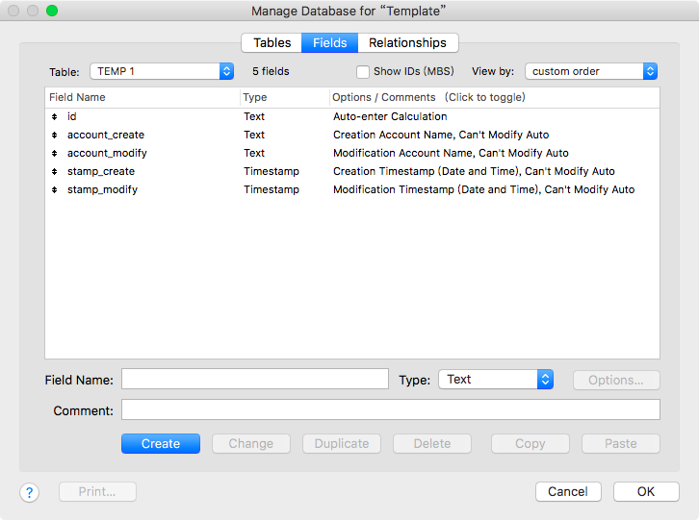This screenshot has width=699, height=520.
Task: Click the reorder handle for account_modify
Action: tap(54, 153)
